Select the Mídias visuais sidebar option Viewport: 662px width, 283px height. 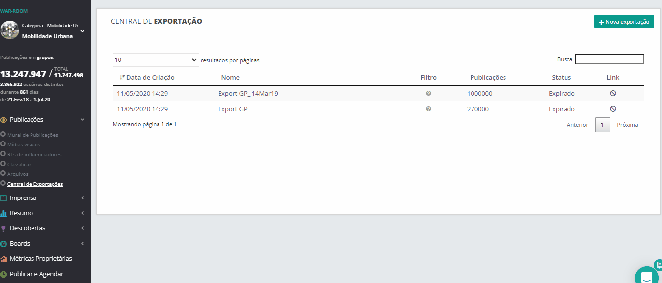[24, 144]
